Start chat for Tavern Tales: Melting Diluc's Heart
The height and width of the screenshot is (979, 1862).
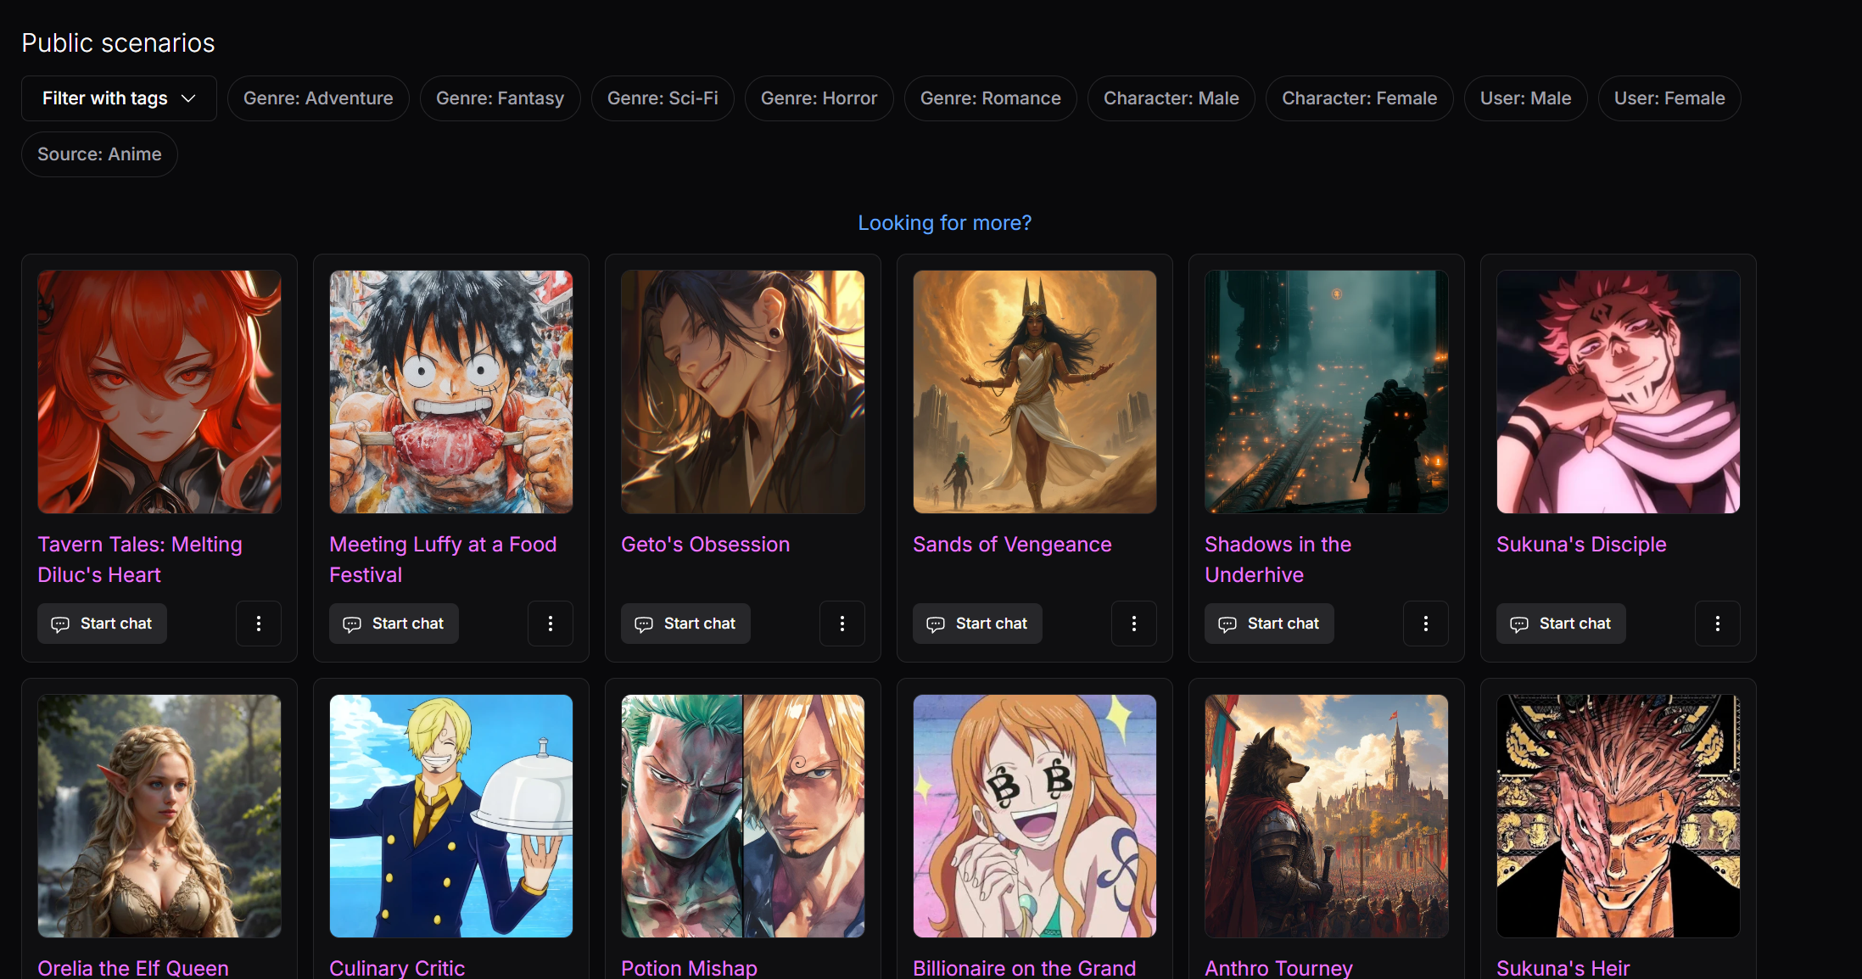tap(102, 624)
